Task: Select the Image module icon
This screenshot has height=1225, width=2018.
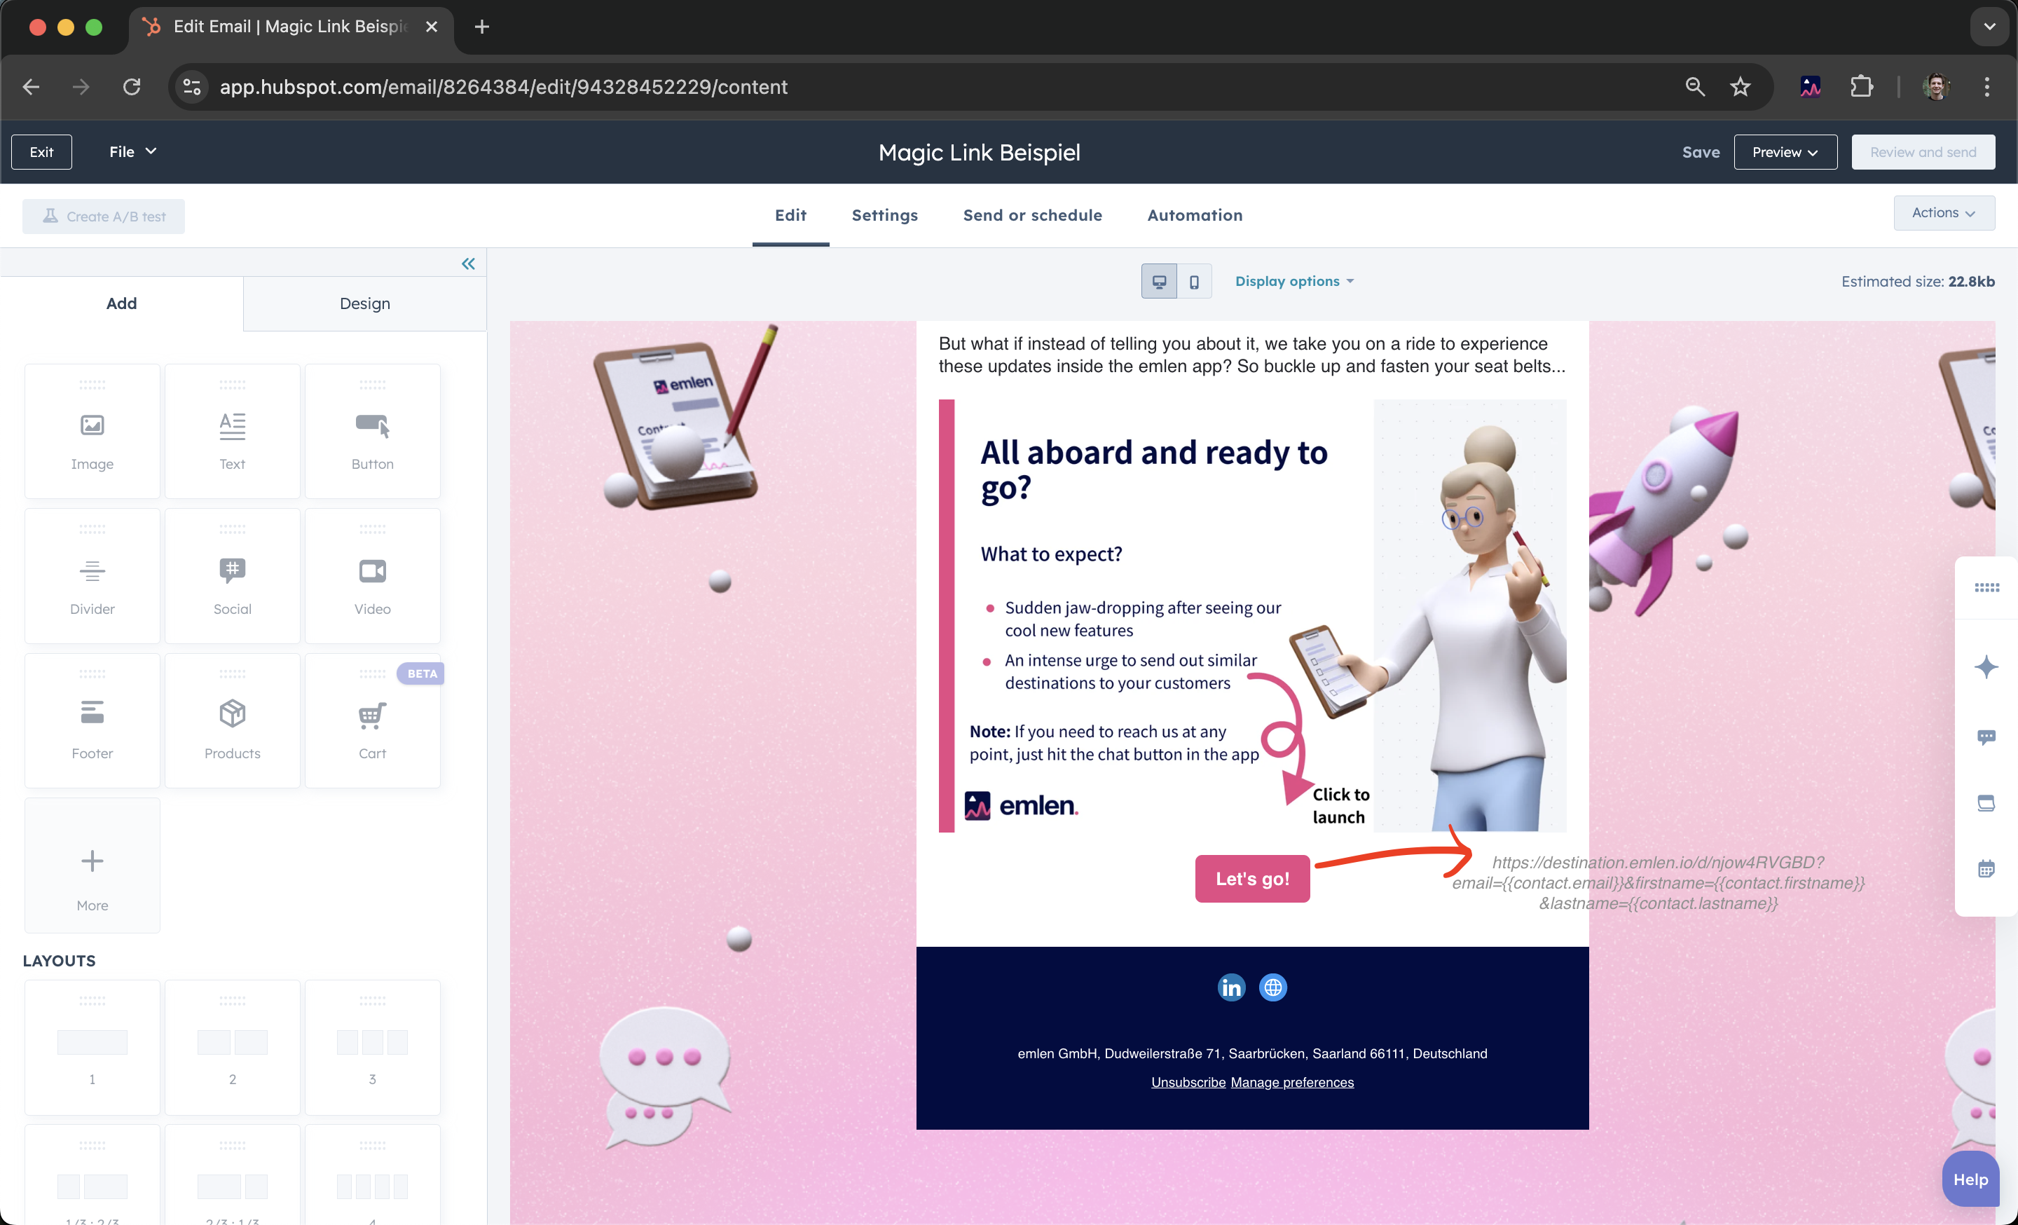Action: coord(92,426)
